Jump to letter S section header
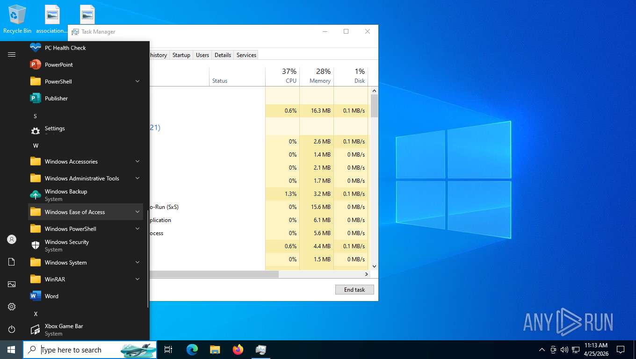This screenshot has width=636, height=359. 35,116
